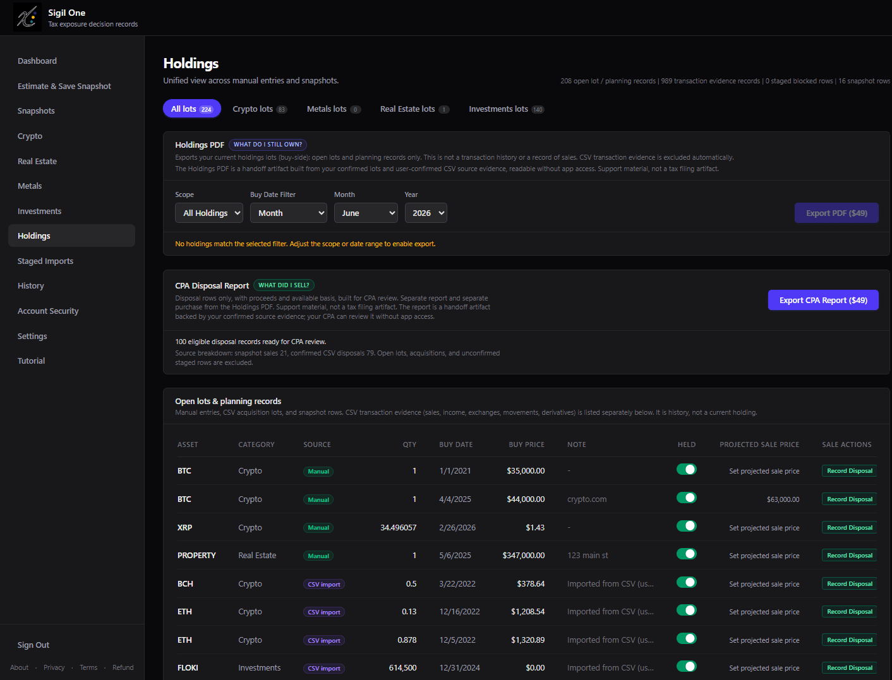Screen dimensions: 892x680
Task: Open Estimate & Save Snapshot page
Action: (64, 86)
